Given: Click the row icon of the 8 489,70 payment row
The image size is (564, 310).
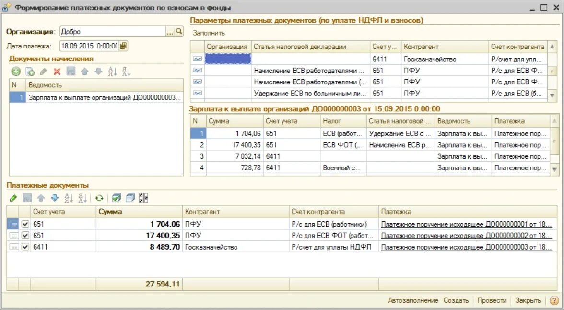Looking at the screenshot, I should 13,247.
